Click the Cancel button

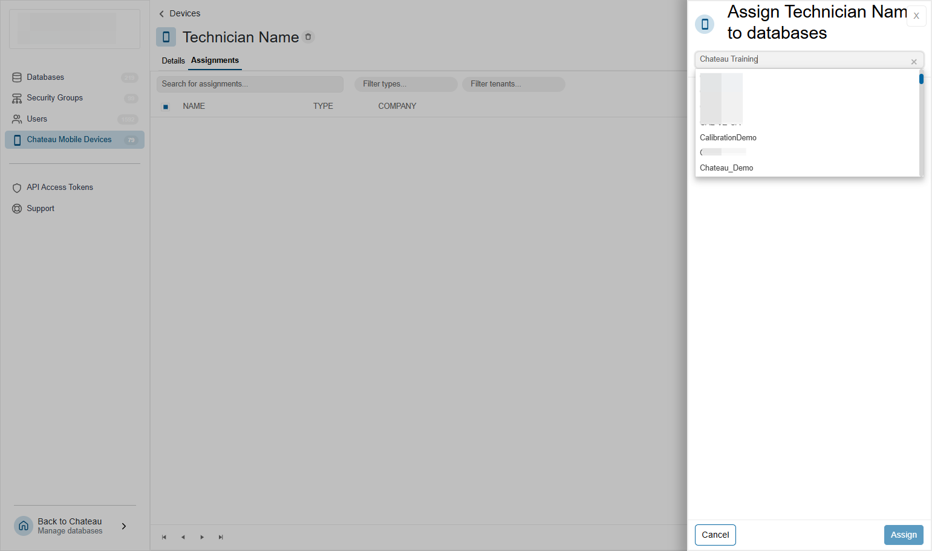pyautogui.click(x=715, y=535)
